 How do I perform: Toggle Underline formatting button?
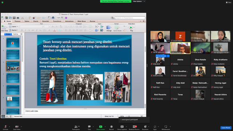[29, 30]
